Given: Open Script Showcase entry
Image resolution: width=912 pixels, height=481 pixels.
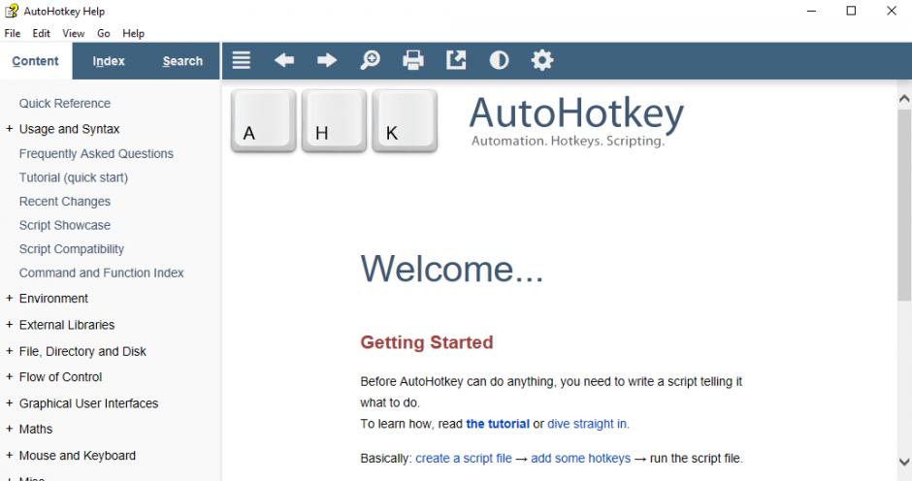Looking at the screenshot, I should coord(65,225).
